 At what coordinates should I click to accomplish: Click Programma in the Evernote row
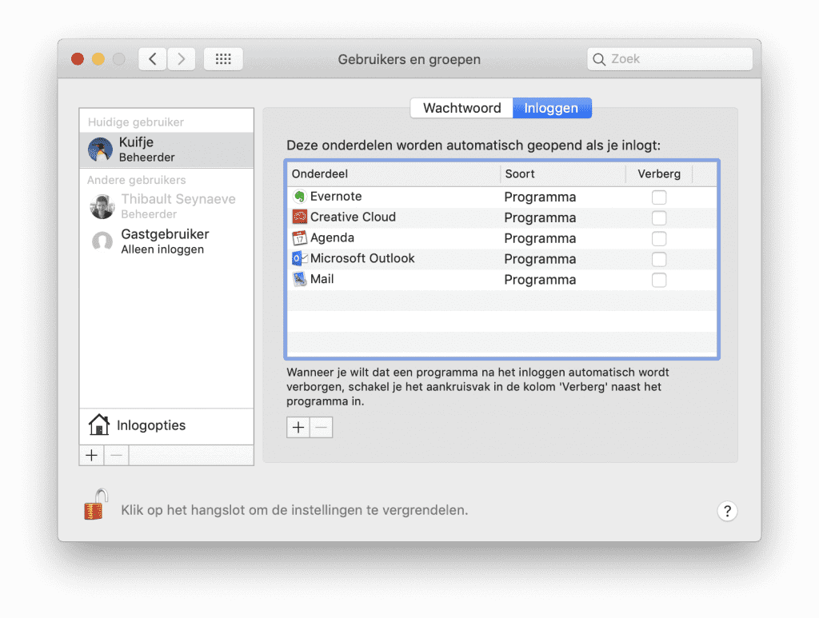(540, 197)
